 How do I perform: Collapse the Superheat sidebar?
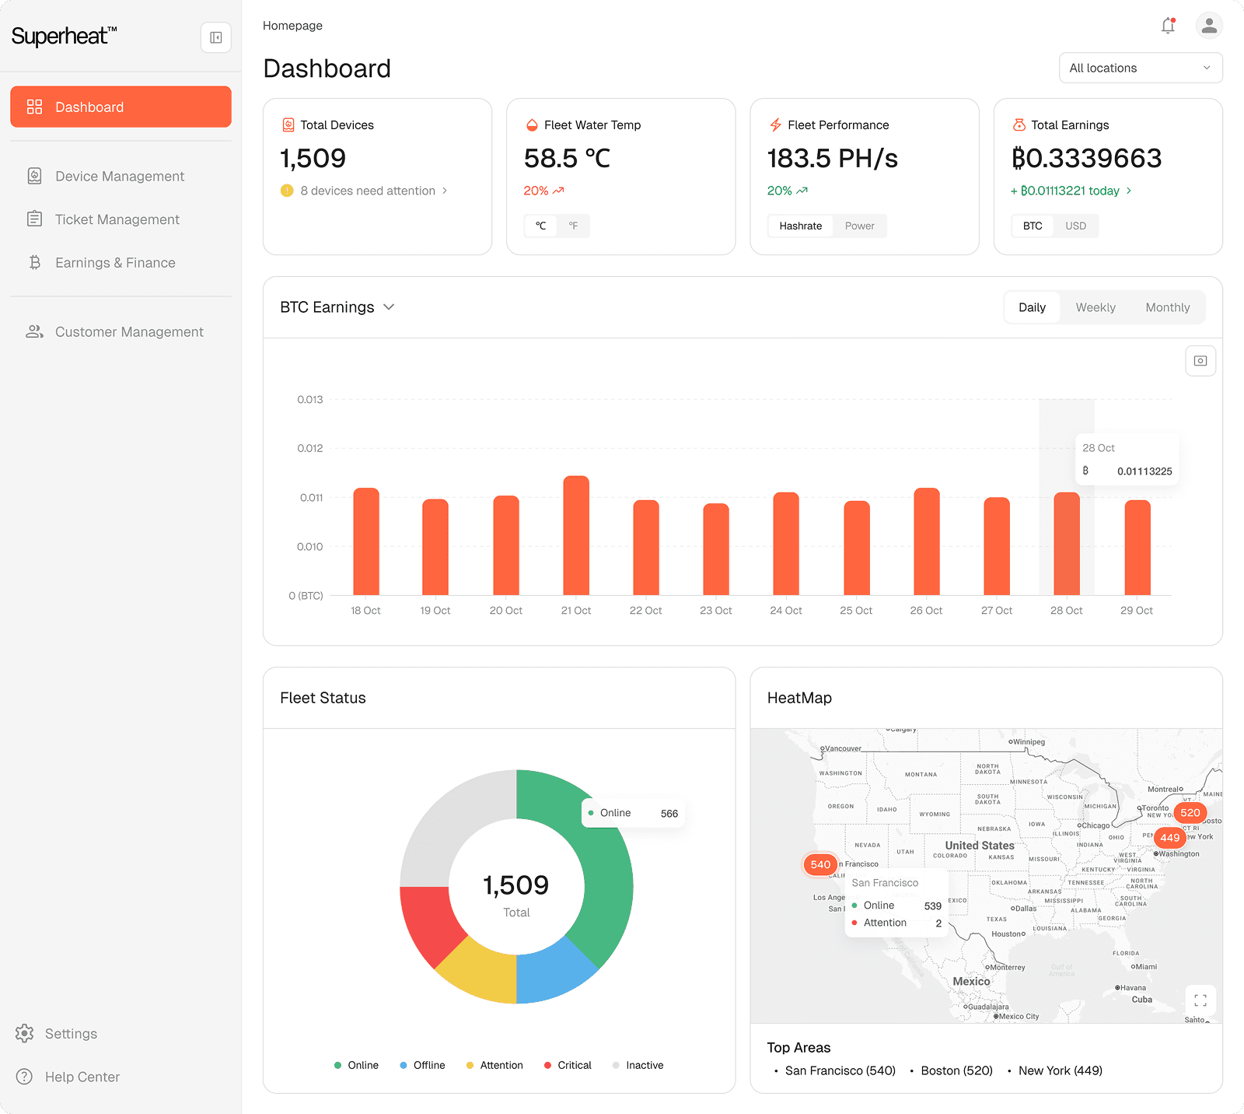[215, 37]
